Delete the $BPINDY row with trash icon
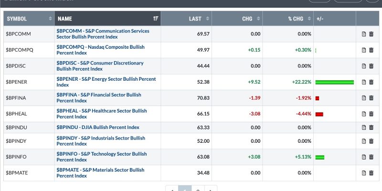This screenshot has width=382, height=191. (x=371, y=141)
